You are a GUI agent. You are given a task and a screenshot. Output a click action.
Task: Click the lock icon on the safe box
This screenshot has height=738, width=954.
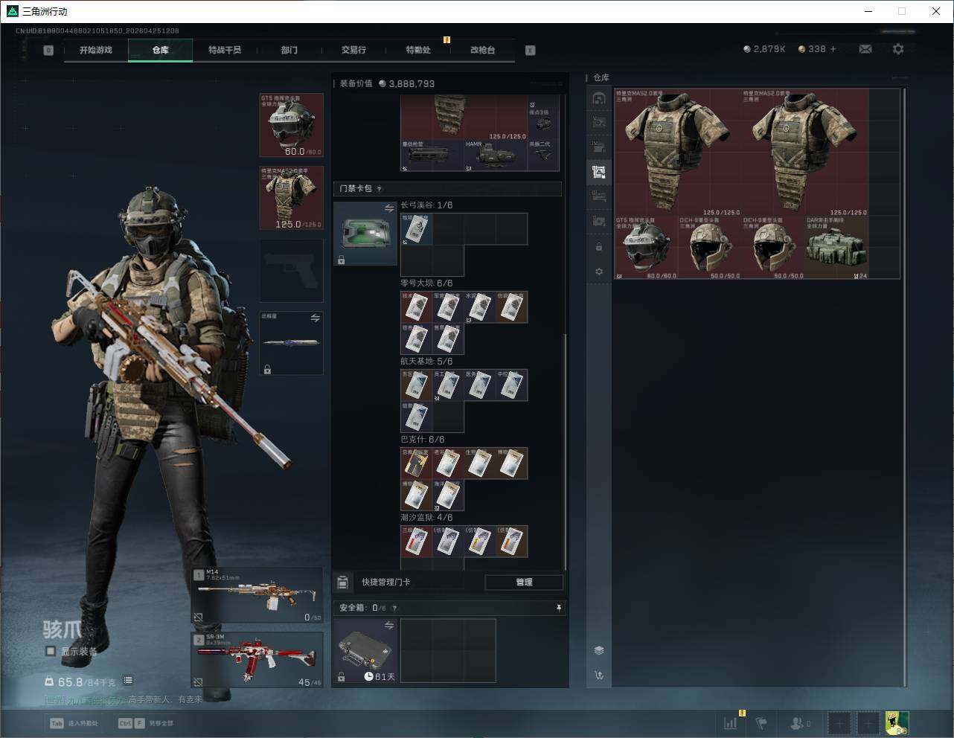coord(341,677)
